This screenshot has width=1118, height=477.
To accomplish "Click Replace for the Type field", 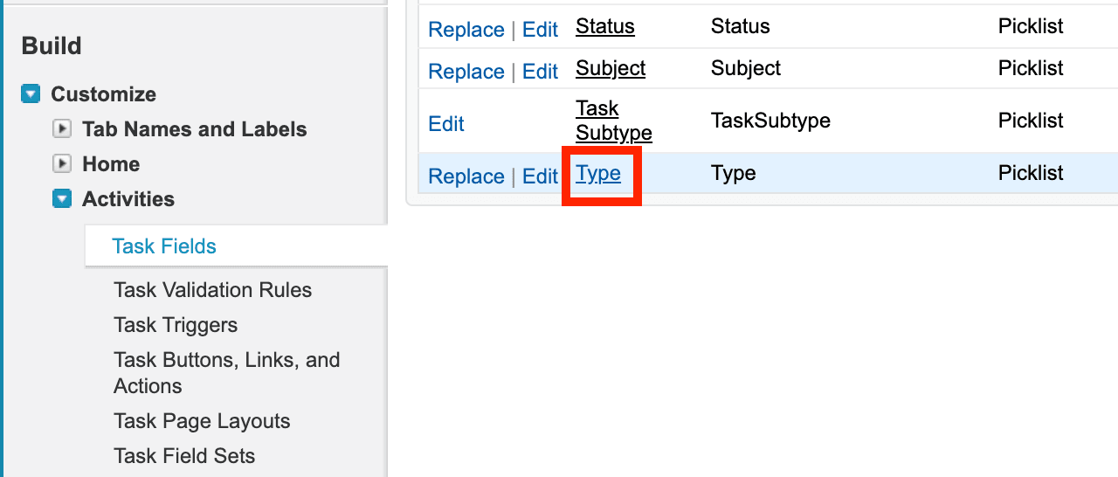I will pos(466,176).
